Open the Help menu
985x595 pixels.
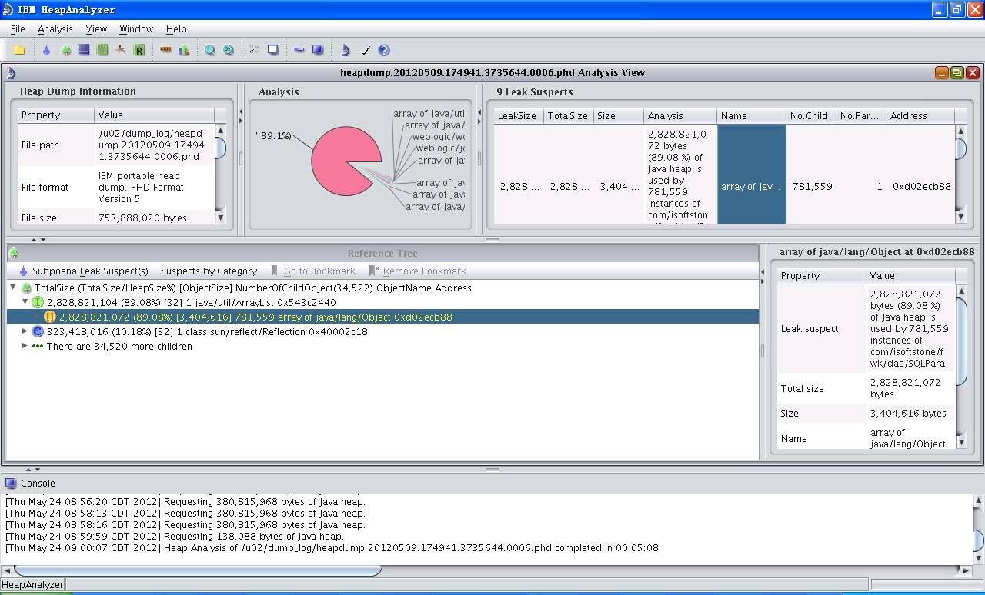pos(176,28)
